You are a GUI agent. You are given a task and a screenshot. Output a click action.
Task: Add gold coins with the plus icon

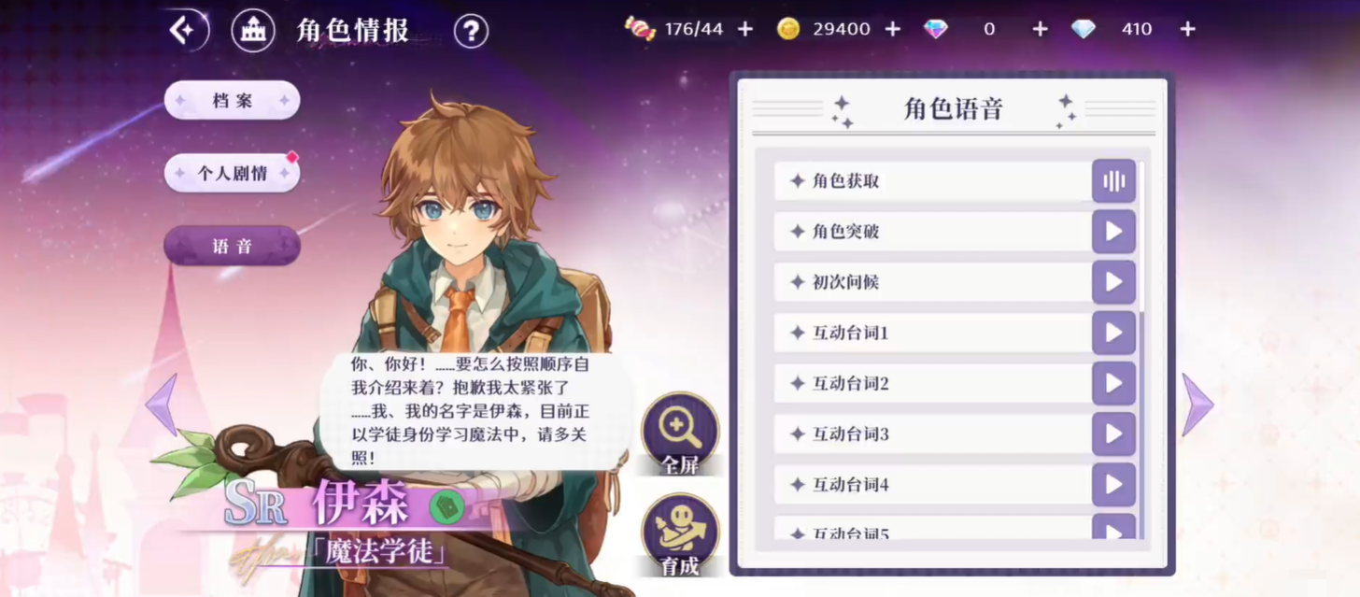click(x=892, y=29)
